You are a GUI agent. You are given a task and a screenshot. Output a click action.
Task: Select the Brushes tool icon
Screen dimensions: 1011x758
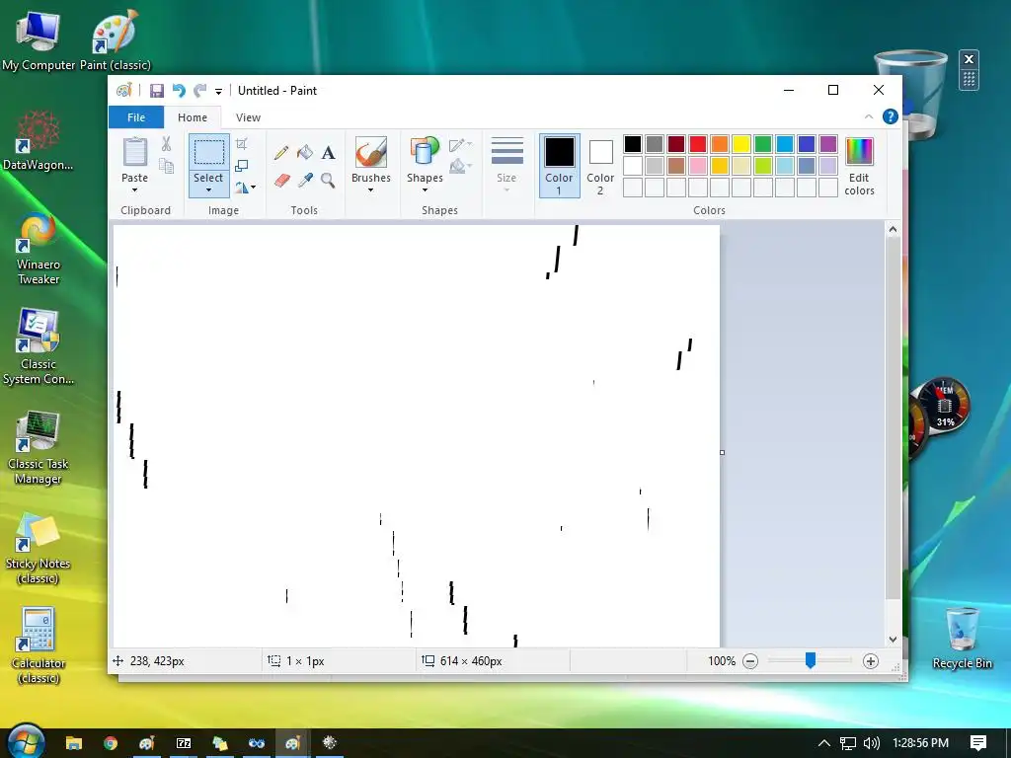tap(371, 153)
